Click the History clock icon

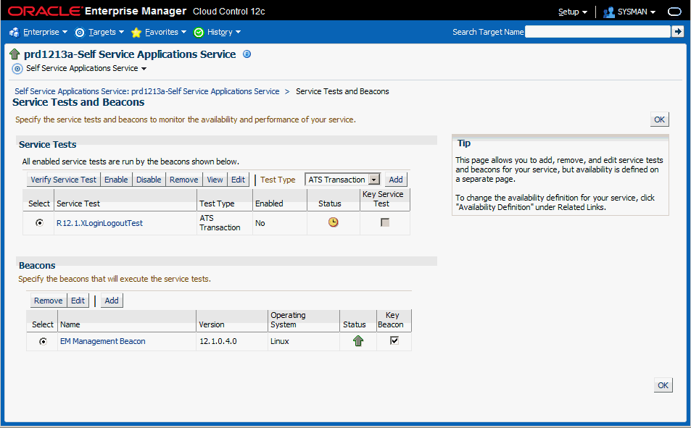[x=199, y=32]
